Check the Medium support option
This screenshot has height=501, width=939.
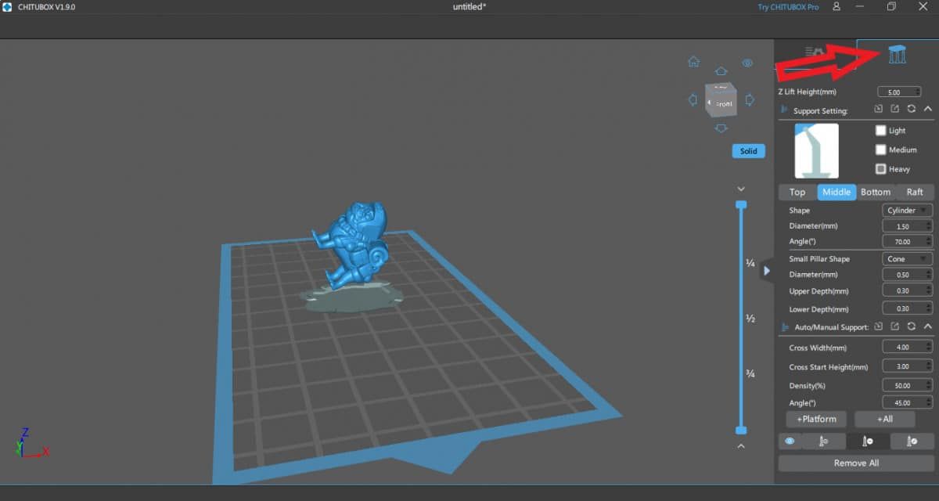click(x=881, y=150)
